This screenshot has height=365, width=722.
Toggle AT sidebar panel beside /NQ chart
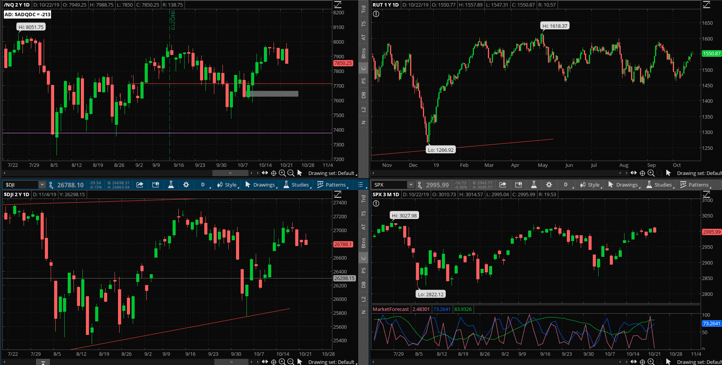coord(363,37)
